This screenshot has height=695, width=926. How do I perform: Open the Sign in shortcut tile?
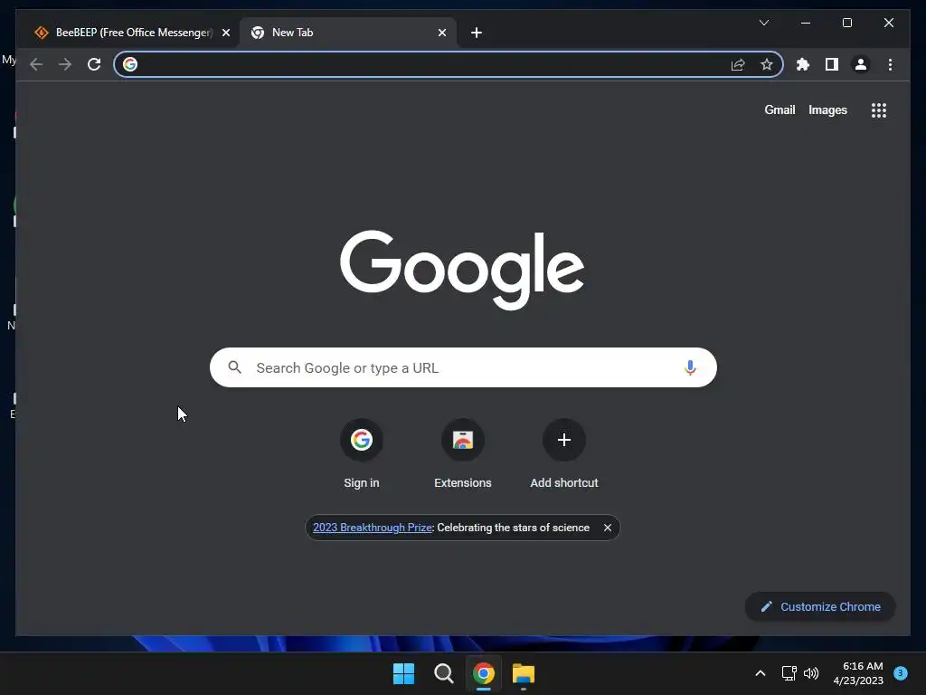pyautogui.click(x=362, y=454)
